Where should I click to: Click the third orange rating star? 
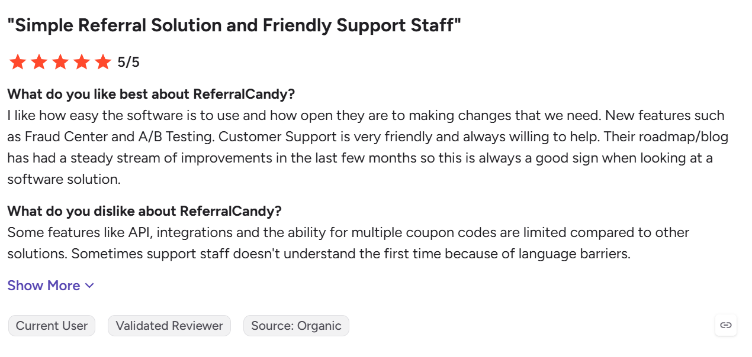click(x=60, y=62)
